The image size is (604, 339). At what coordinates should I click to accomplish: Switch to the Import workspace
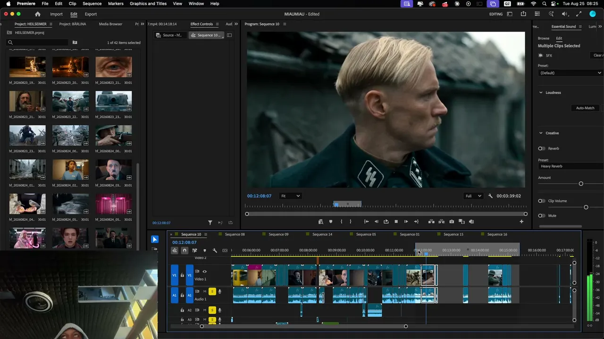pyautogui.click(x=56, y=14)
